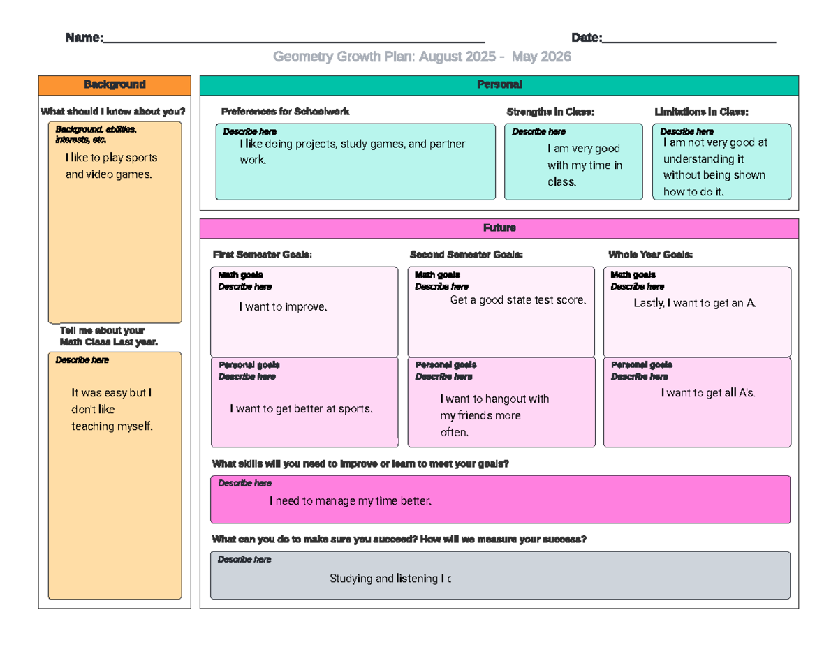Image resolution: width=838 pixels, height=647 pixels.
Task: Click 'Lastly, I want to get an A' text
Action: [x=695, y=303]
